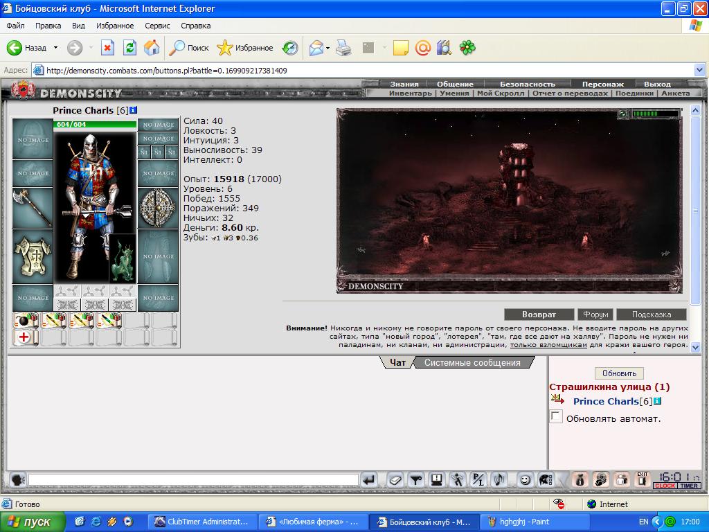Use the bomb scroll in quick slots
Image resolution: width=709 pixels, height=532 pixels.
point(26,320)
